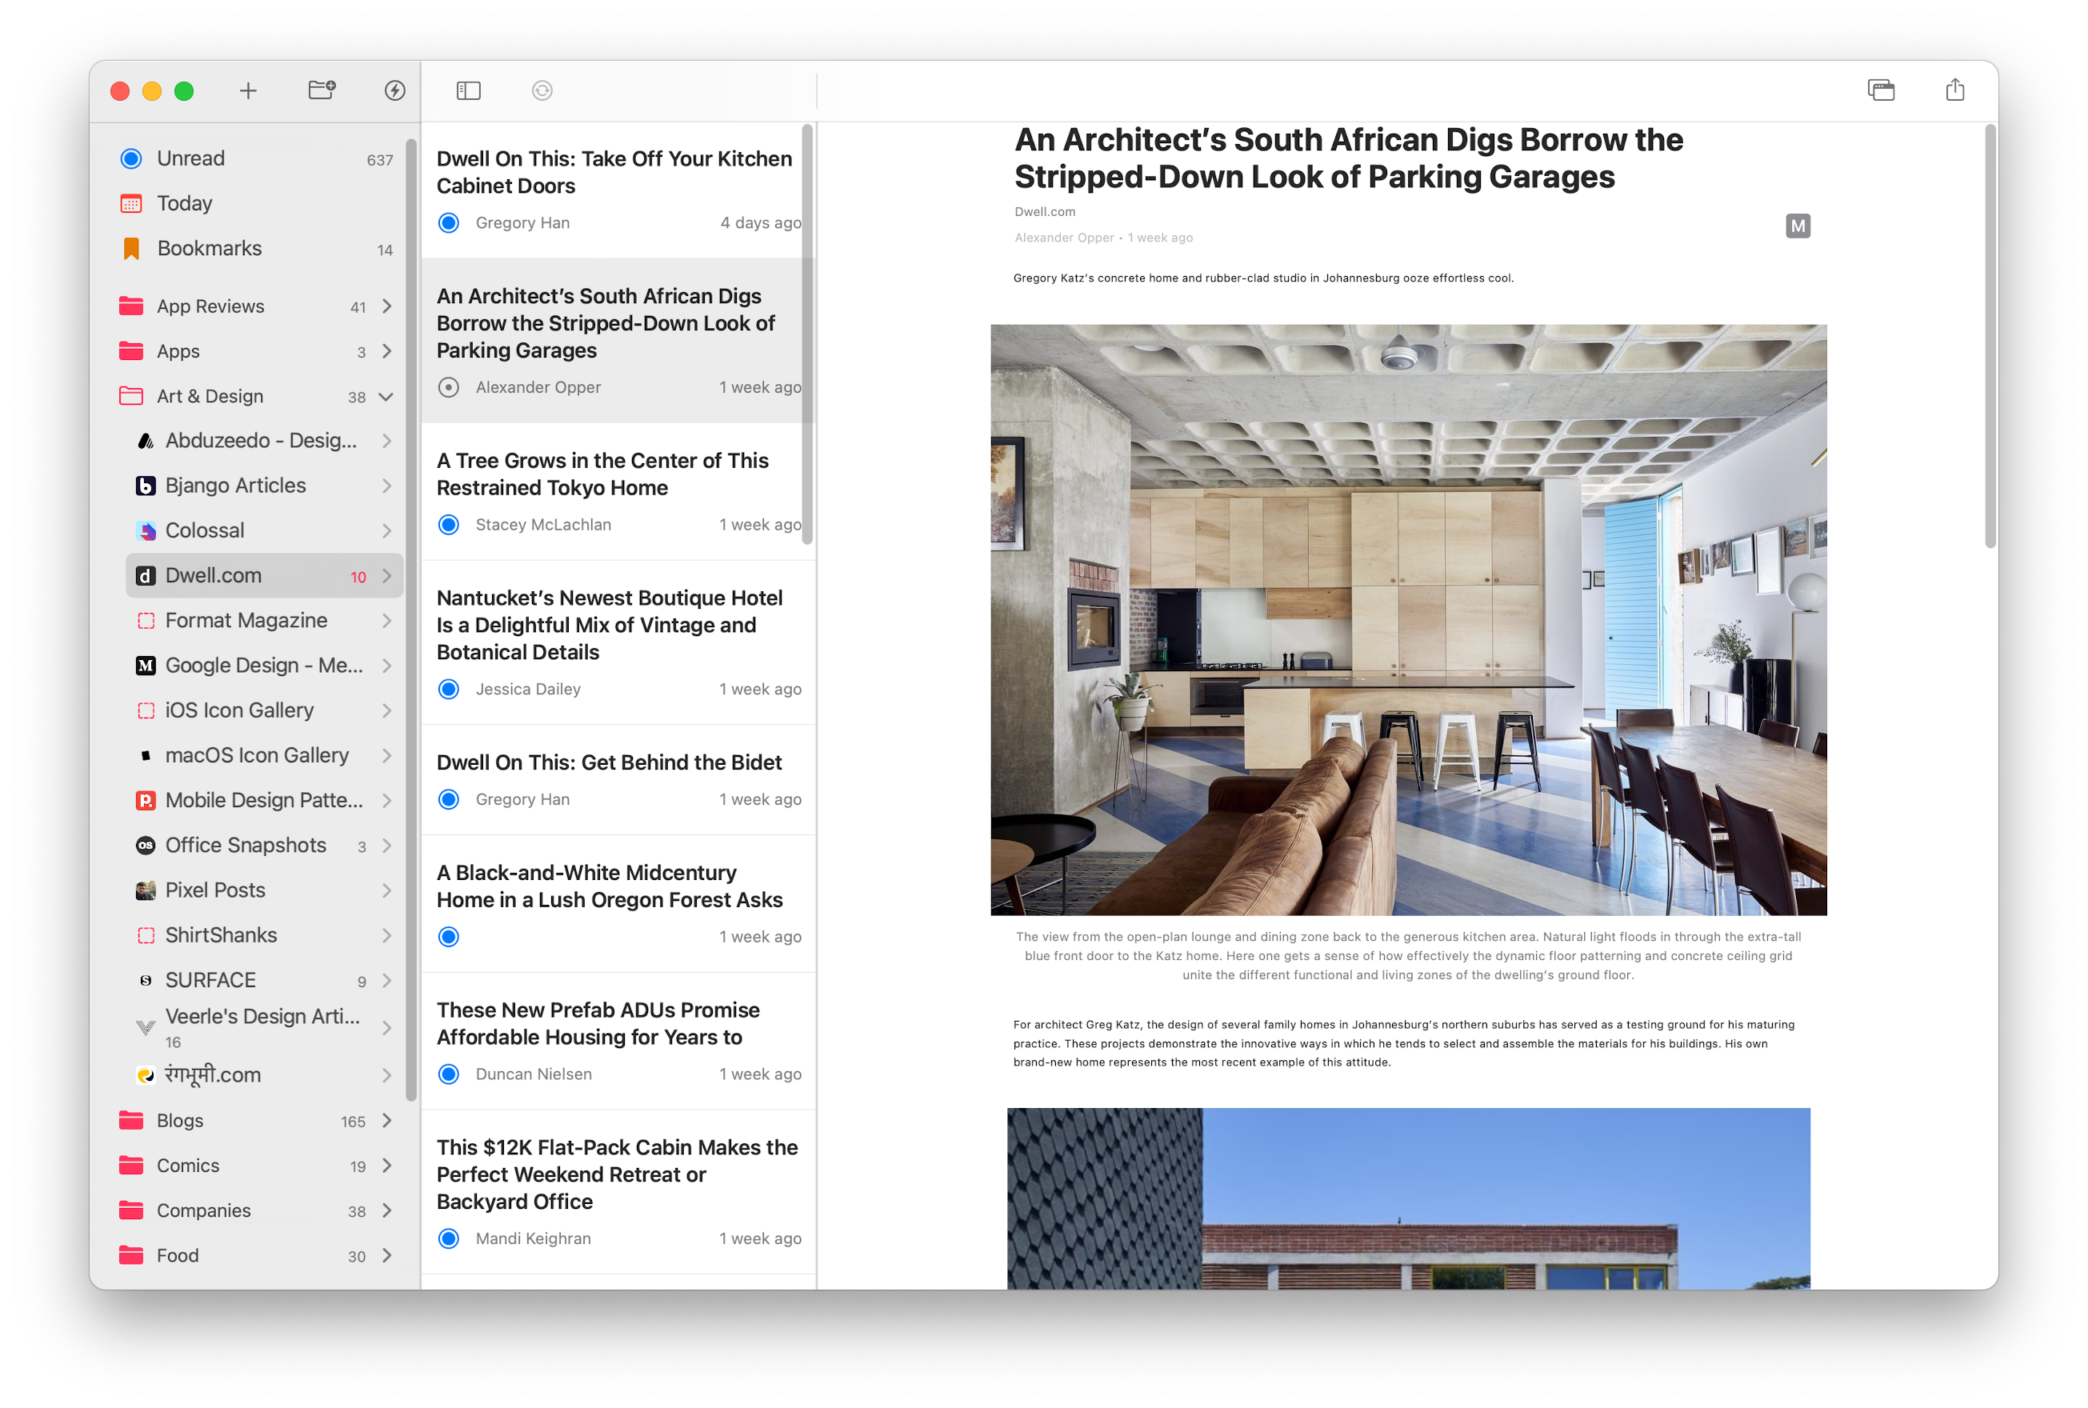Image resolution: width=2088 pixels, height=1408 pixels.
Task: Open the $12K Flat-Pack Cabin article
Action: click(618, 1191)
